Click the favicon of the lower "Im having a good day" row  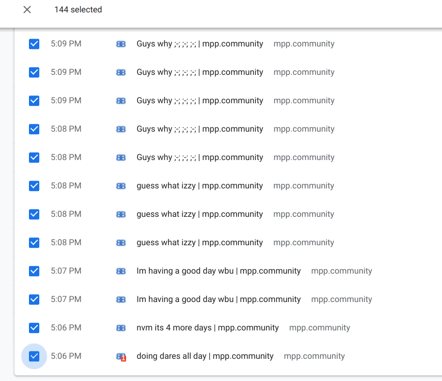coord(121,299)
